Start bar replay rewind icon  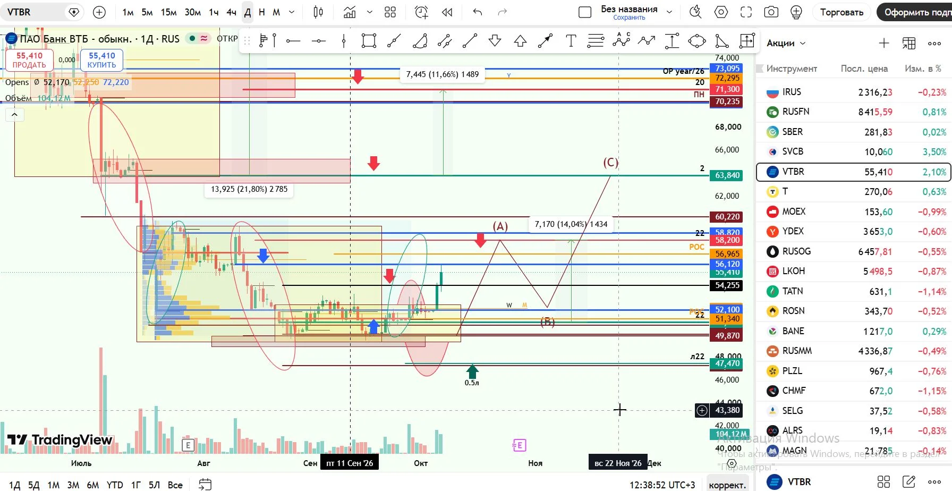[x=447, y=12]
